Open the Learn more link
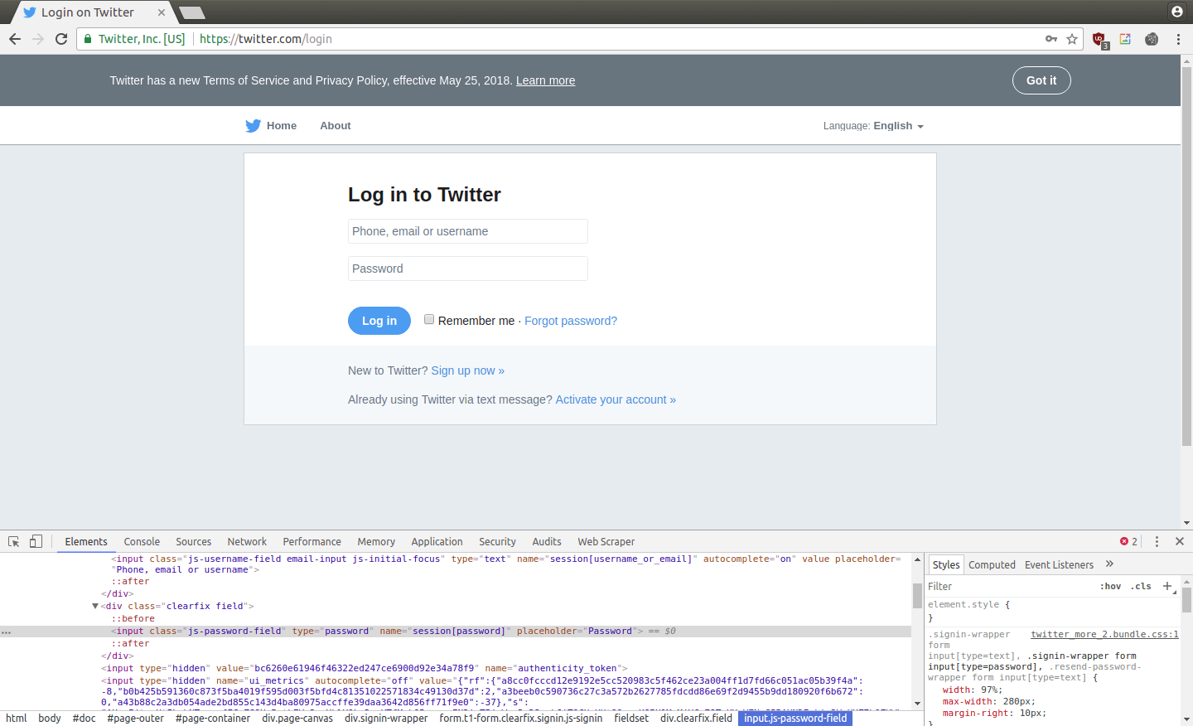The height and width of the screenshot is (726, 1193). [545, 80]
